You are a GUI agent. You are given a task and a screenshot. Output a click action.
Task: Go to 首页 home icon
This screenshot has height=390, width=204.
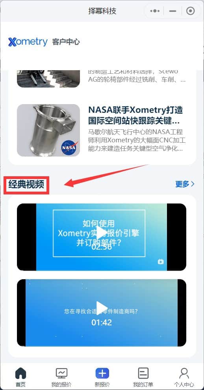(x=20, y=373)
